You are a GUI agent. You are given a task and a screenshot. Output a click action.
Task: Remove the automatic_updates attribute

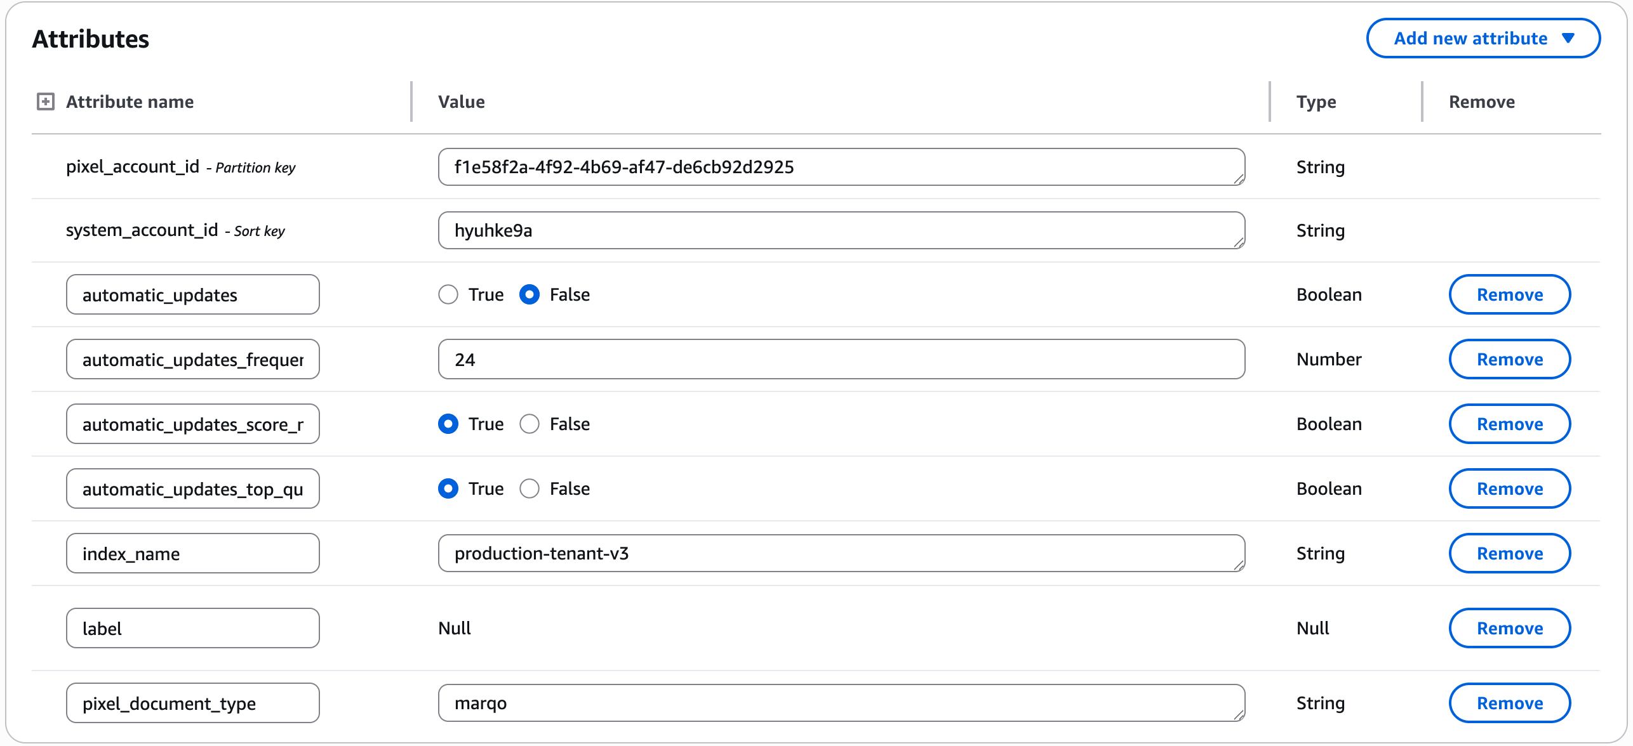[x=1509, y=295]
